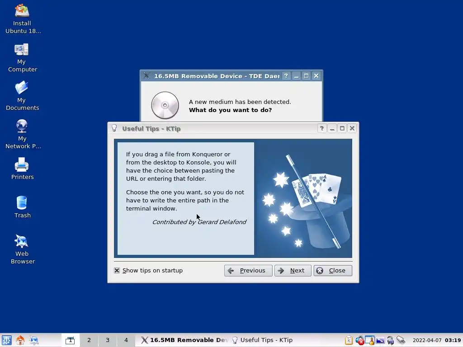
Task: Click the Close button in KTip
Action: [x=333, y=271]
